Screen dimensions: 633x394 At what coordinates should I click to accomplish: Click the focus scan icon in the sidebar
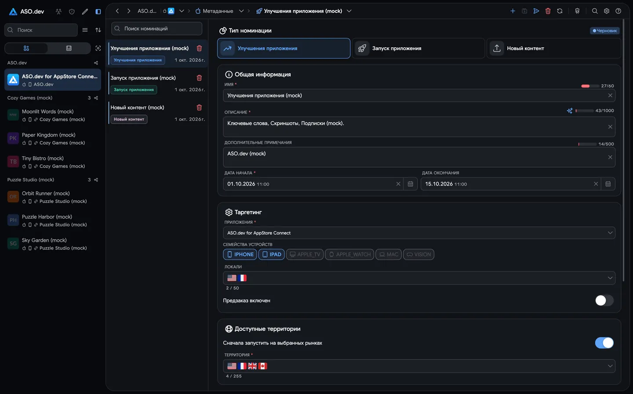tap(98, 48)
